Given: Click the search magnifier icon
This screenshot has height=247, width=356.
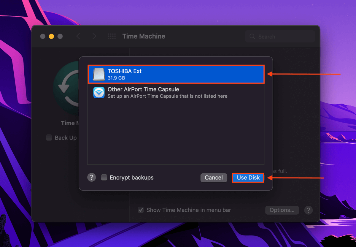Looking at the screenshot, I should point(252,37).
